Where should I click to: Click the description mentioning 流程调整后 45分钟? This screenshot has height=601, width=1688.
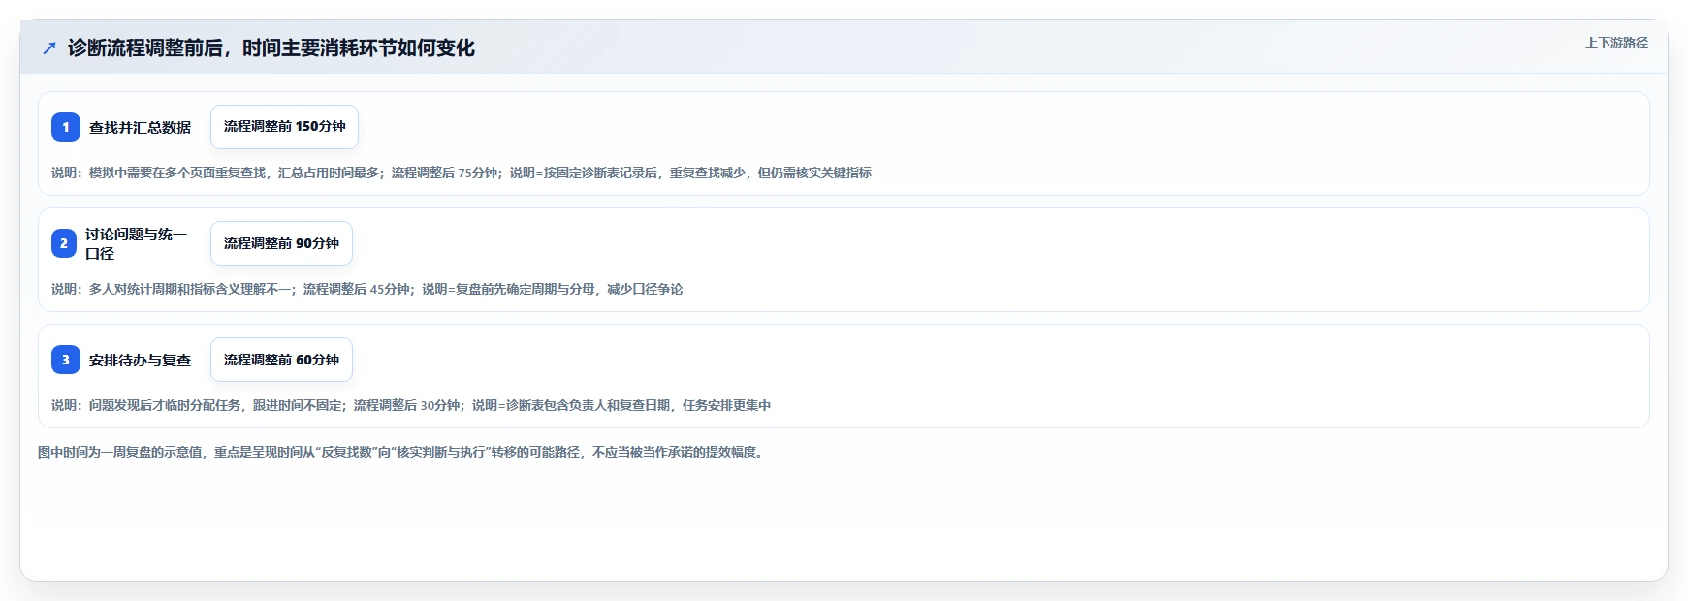tap(367, 289)
